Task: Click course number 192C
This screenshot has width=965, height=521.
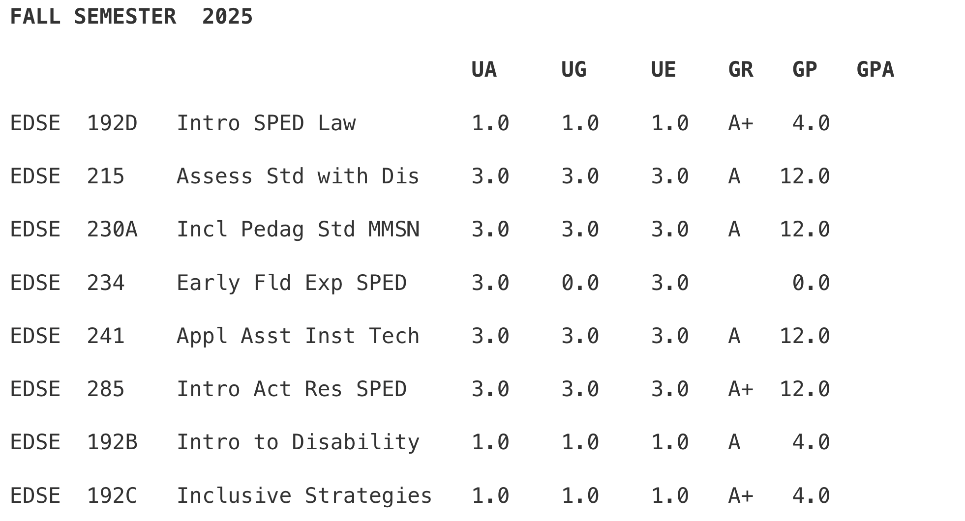Action: coord(112,495)
